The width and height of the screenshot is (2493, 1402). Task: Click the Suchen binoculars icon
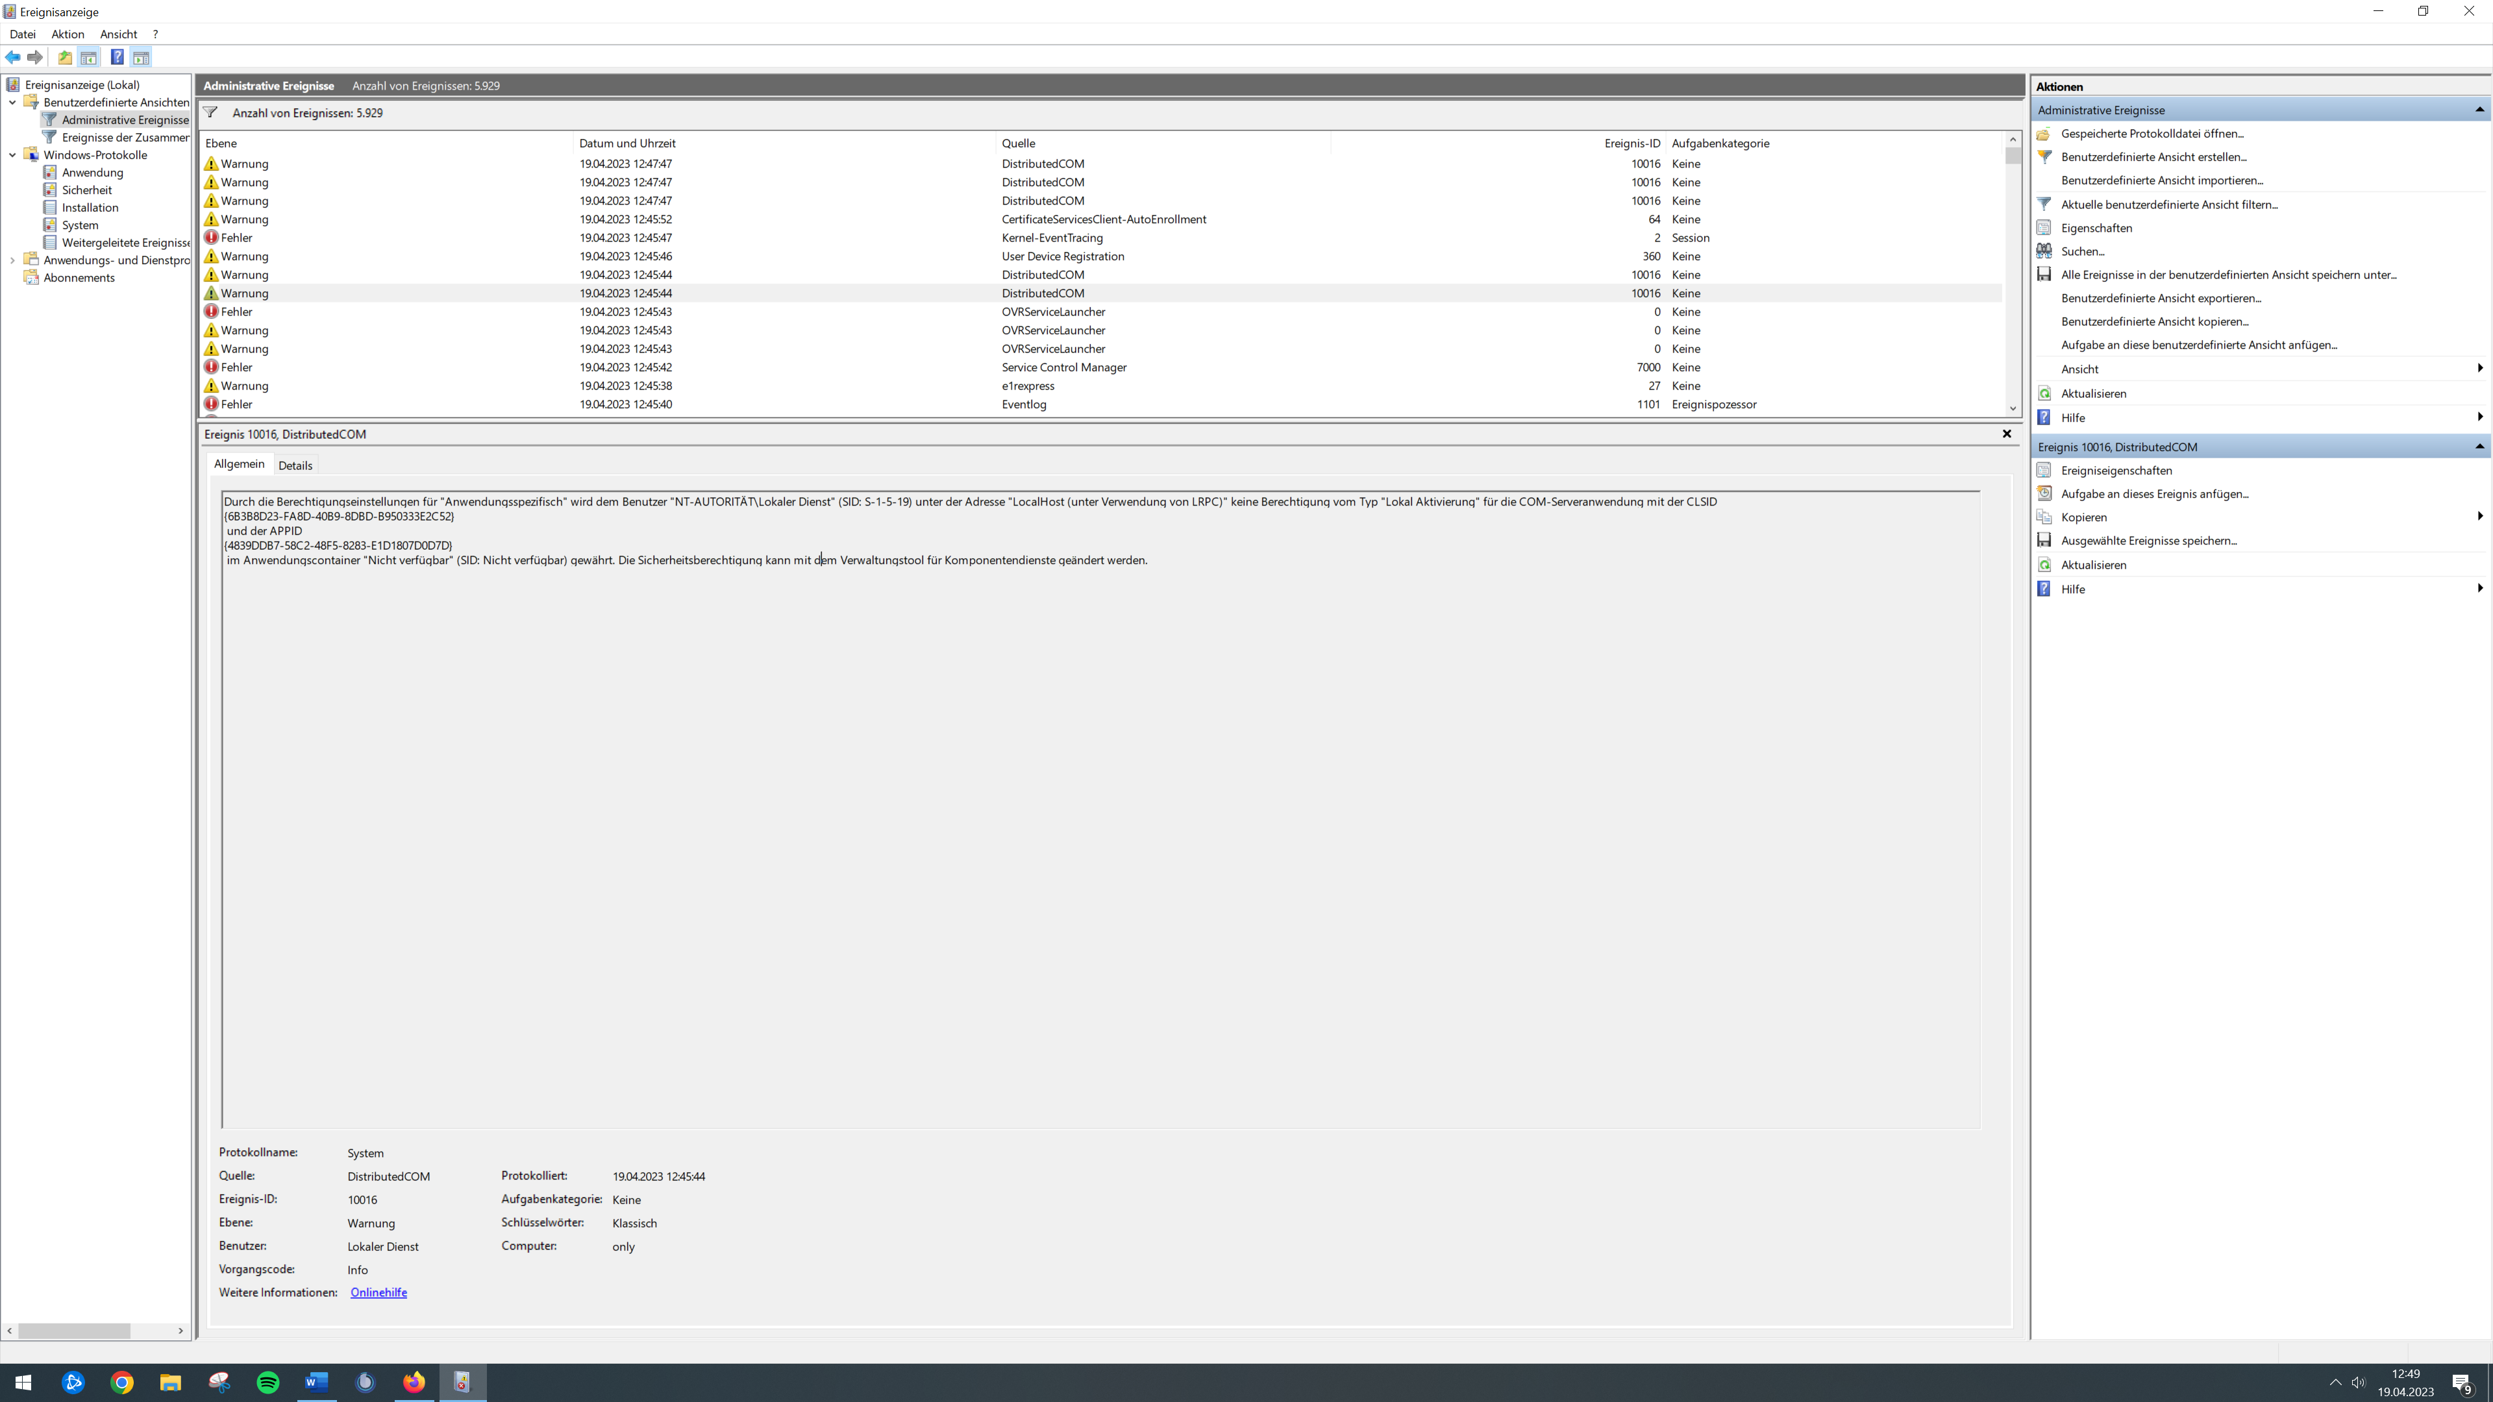(x=2044, y=252)
